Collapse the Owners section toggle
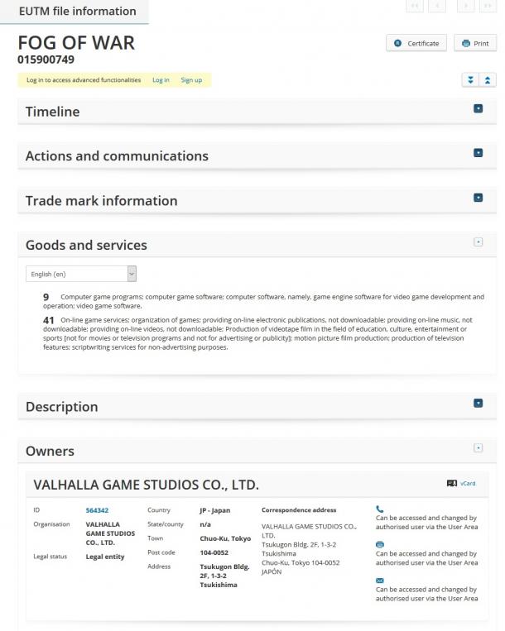505x631 pixels. click(478, 448)
